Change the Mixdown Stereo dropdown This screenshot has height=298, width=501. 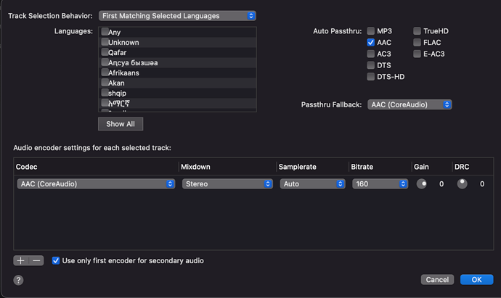pos(227,184)
